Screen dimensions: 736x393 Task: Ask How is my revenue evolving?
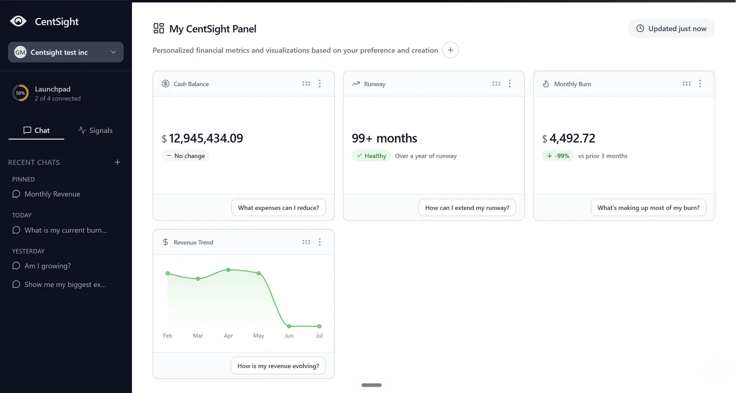tap(278, 366)
